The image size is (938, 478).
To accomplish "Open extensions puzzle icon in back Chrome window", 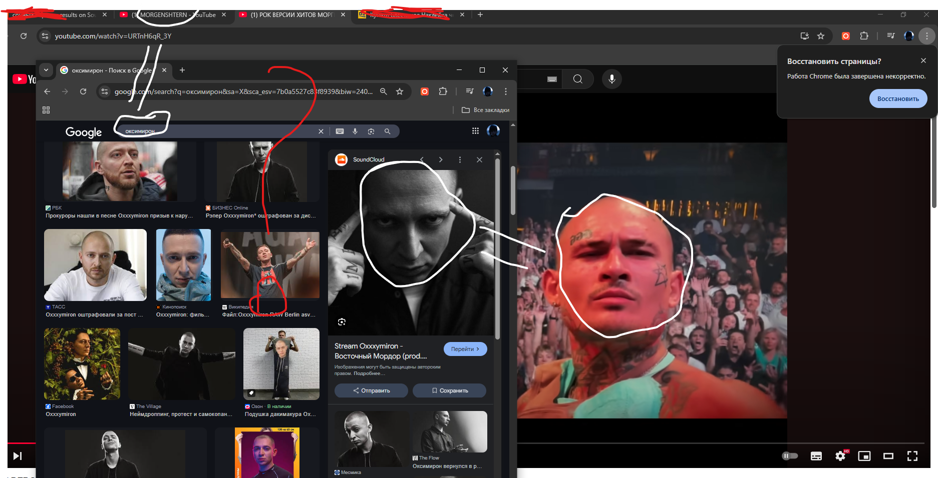I will (864, 36).
